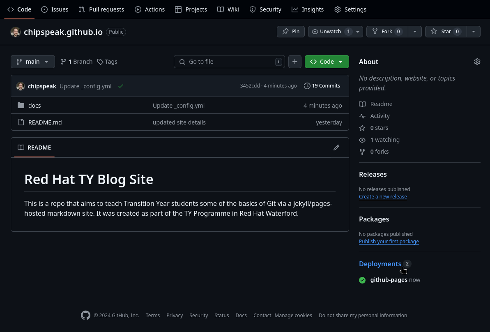This screenshot has height=332, width=490.
Task: Open the docs folder icon
Action: 21,105
